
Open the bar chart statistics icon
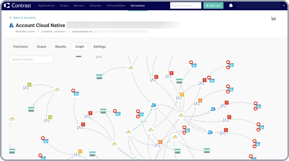tap(274, 18)
